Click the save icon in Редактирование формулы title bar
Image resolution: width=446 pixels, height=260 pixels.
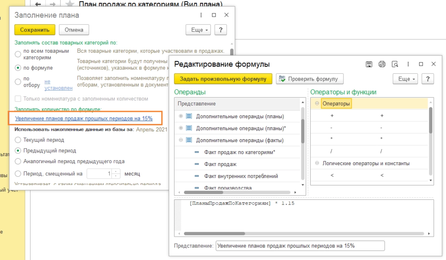click(x=369, y=64)
